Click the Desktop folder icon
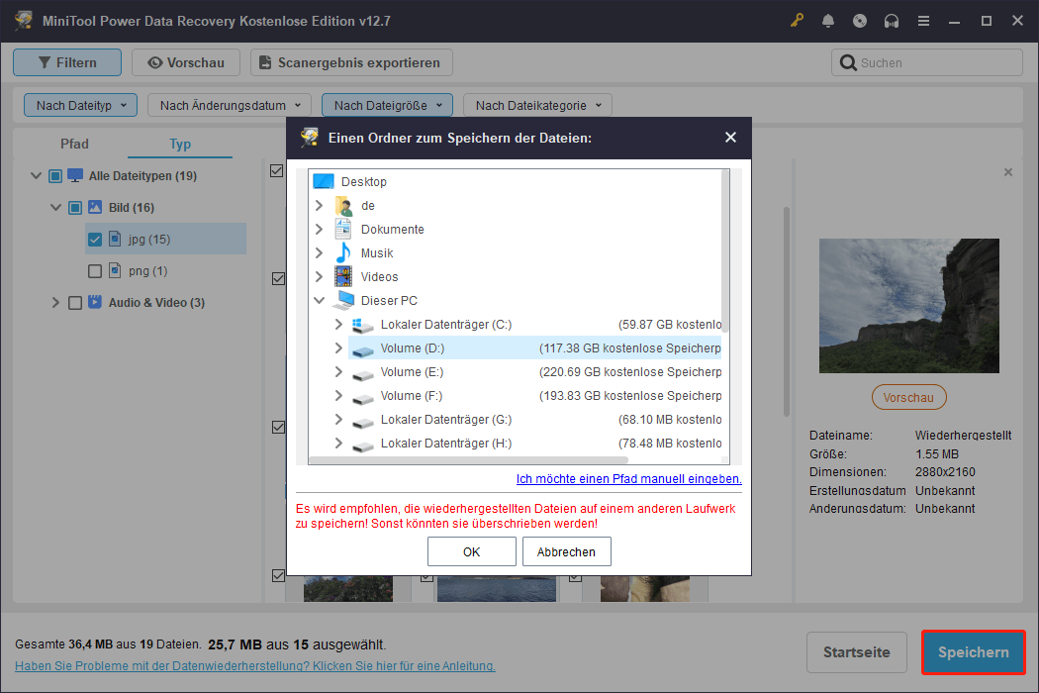 click(324, 181)
